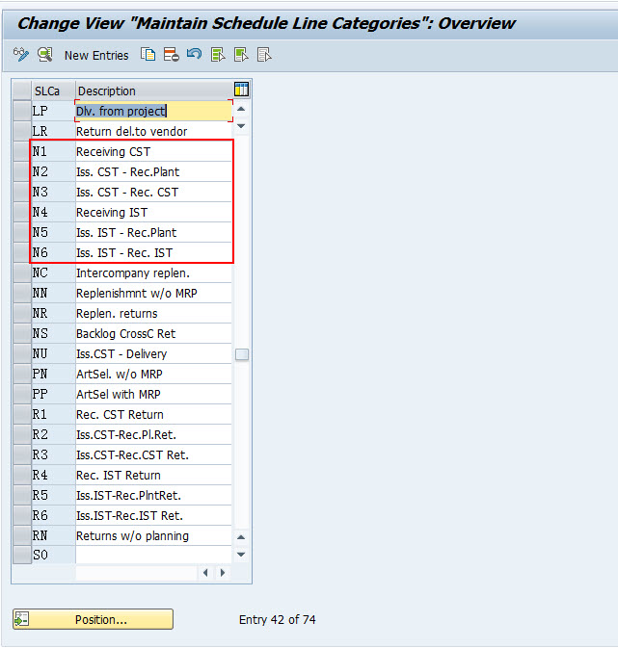Screen dimensions: 618x648
Task: Click the 'Rec. CST Return' description field
Action: click(153, 414)
